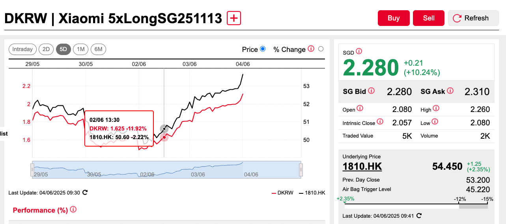Click chart refresh icon after 09:30 update
Screen dimensions: 506x224
pyautogui.click(x=85, y=193)
